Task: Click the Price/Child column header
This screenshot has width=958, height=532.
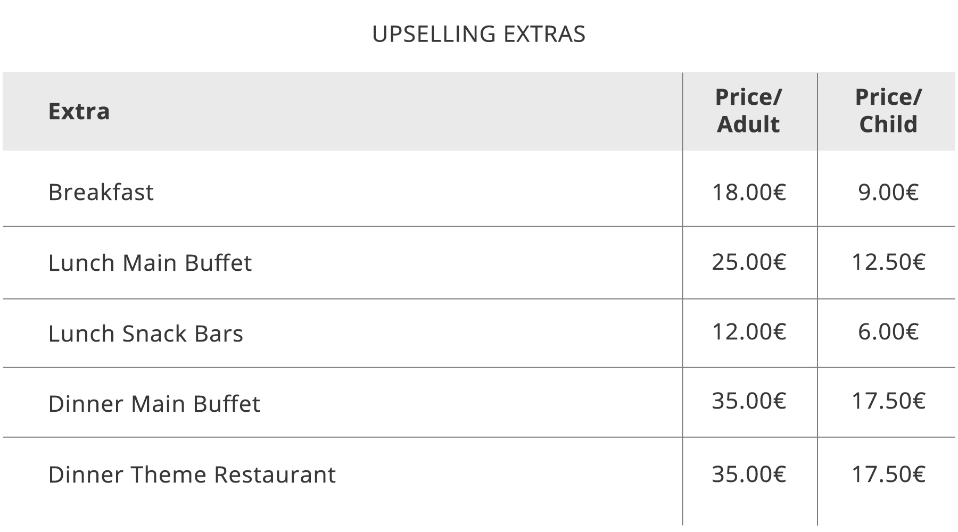Action: tap(888, 111)
